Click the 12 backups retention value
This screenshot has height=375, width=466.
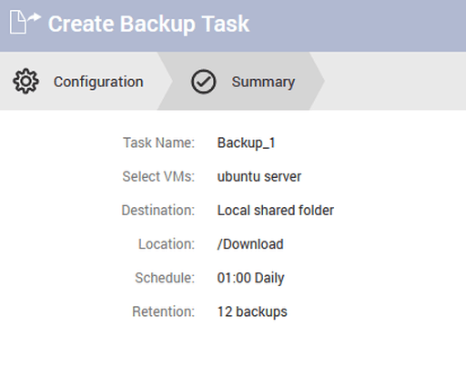coord(252,311)
